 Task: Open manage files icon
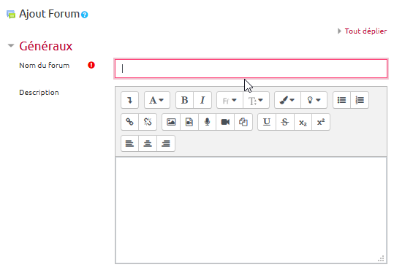243,122
